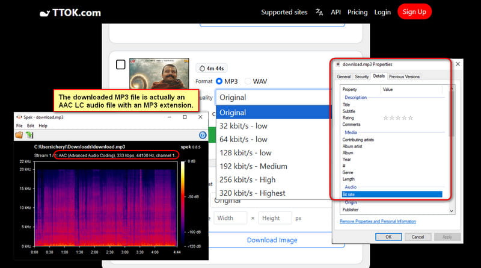Open file folder icon in Spek toolbar

pos(19,135)
